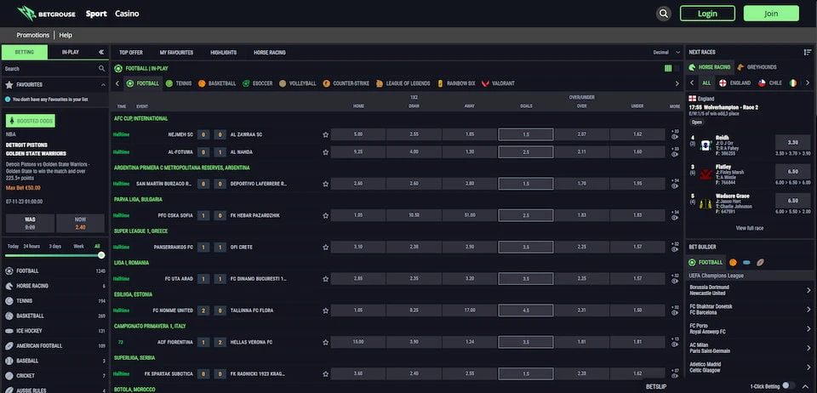Image resolution: width=817 pixels, height=393 pixels.
Task: Click the Join button
Action: [x=771, y=14]
